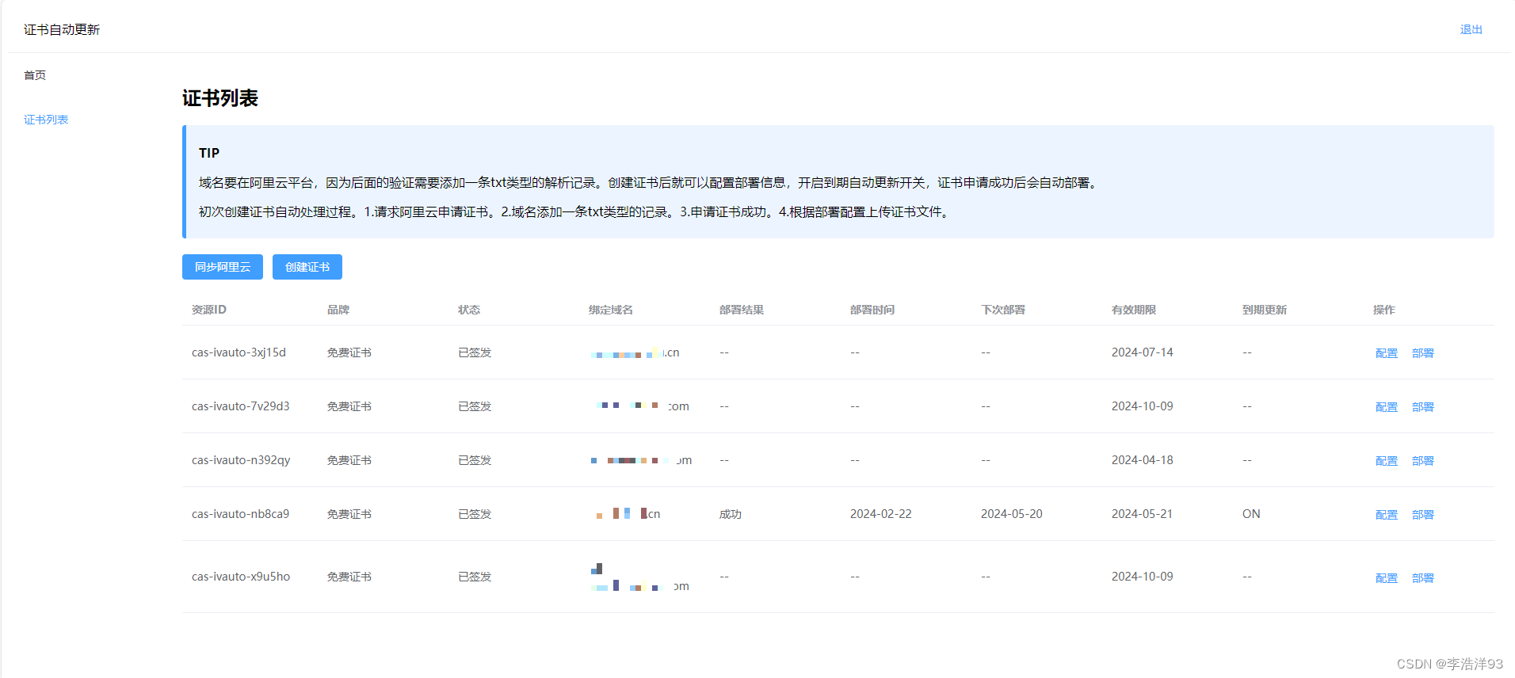The height and width of the screenshot is (678, 1515).
Task: Click the 到期更新 column header
Action: (x=1265, y=310)
